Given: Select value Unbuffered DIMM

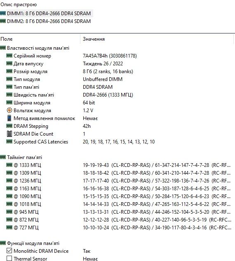Looking at the screenshot, I should [103, 79].
